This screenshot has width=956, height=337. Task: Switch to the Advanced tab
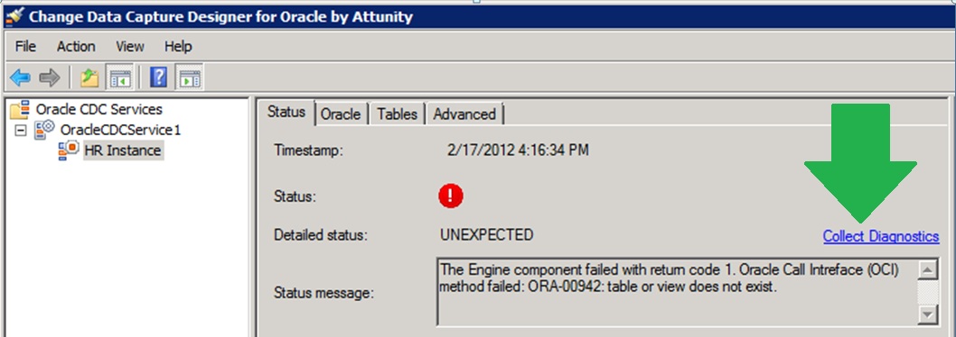coord(464,114)
